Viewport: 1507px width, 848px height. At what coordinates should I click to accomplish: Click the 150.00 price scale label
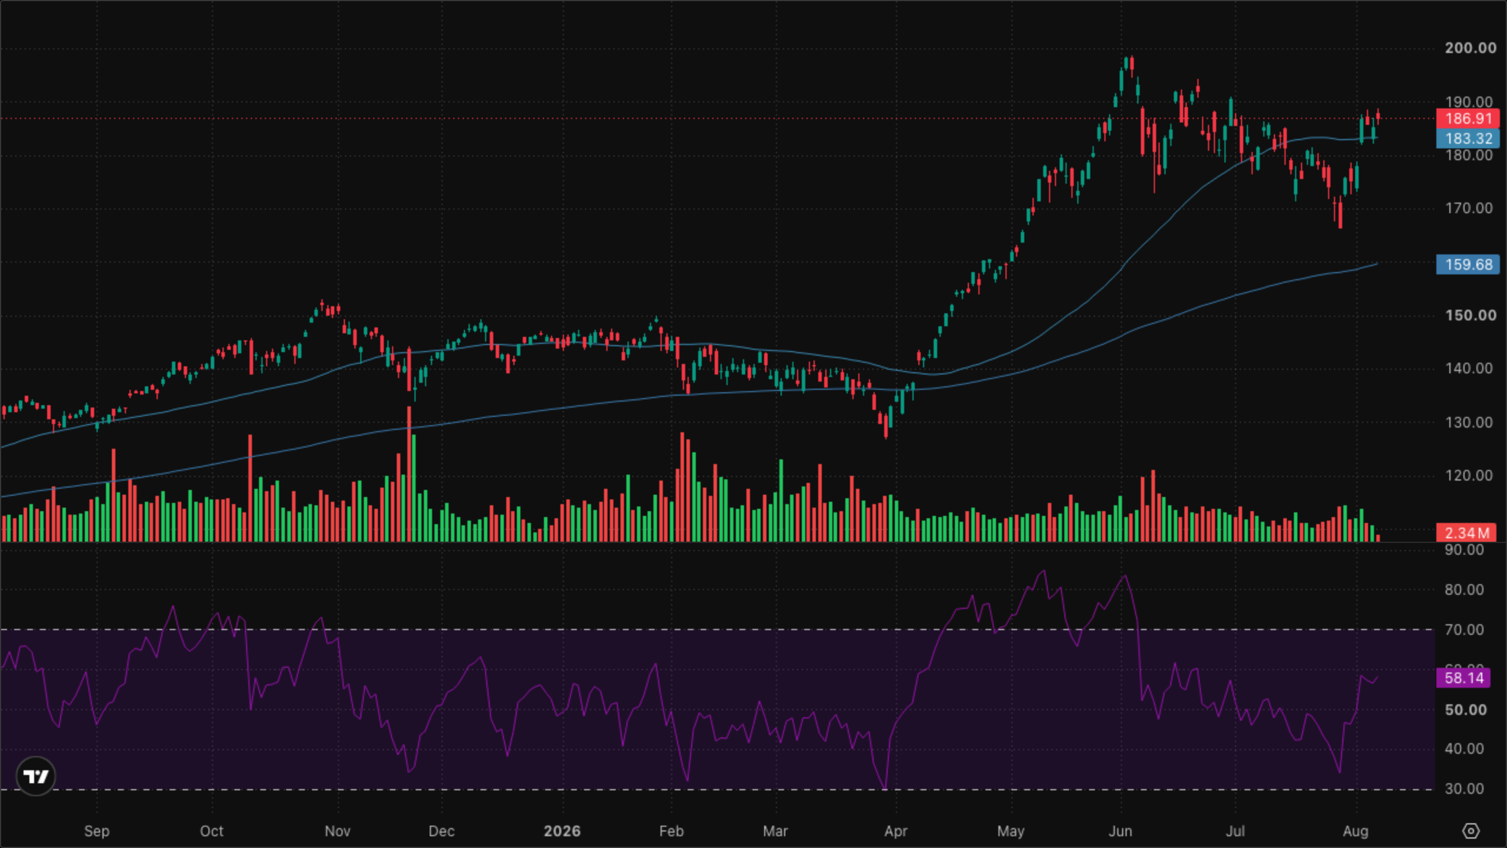point(1470,315)
